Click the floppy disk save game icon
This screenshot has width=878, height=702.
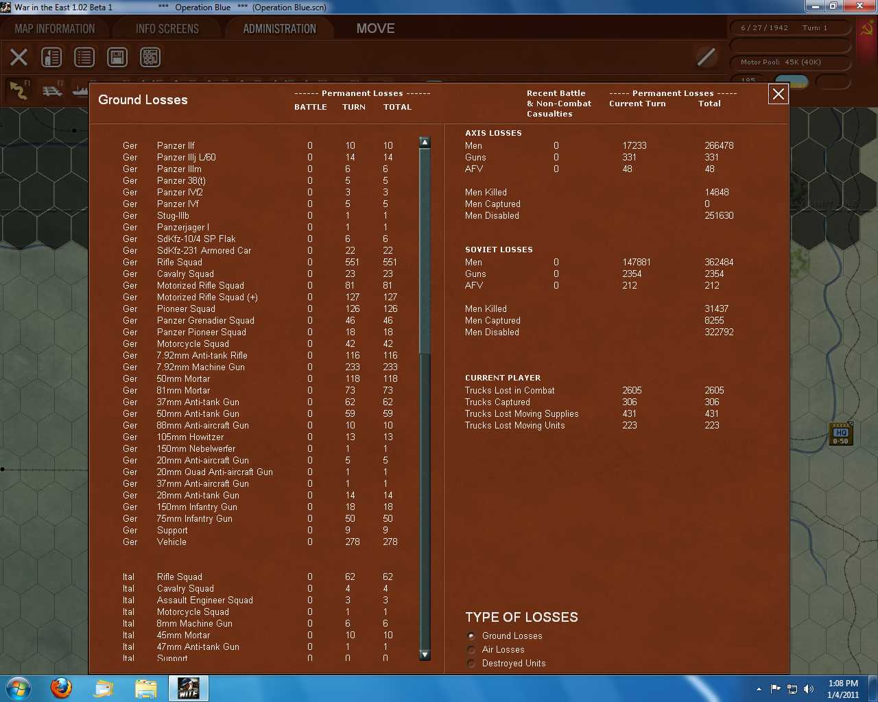pos(117,57)
